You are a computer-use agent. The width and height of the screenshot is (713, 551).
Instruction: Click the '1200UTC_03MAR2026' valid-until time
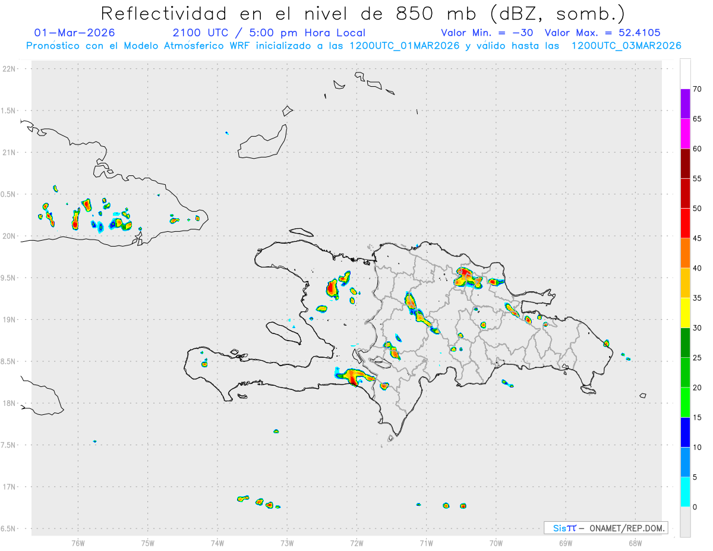click(x=626, y=46)
